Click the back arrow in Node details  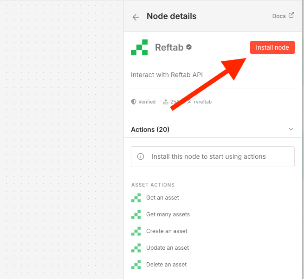coord(136,17)
